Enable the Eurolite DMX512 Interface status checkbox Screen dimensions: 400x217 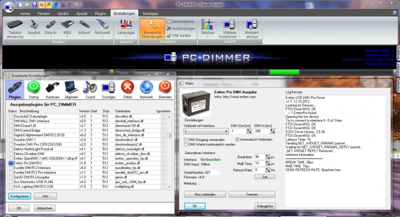point(11,168)
